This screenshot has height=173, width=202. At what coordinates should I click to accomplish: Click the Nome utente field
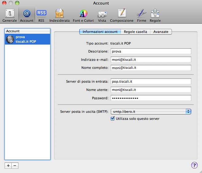pyautogui.click(x=151, y=90)
